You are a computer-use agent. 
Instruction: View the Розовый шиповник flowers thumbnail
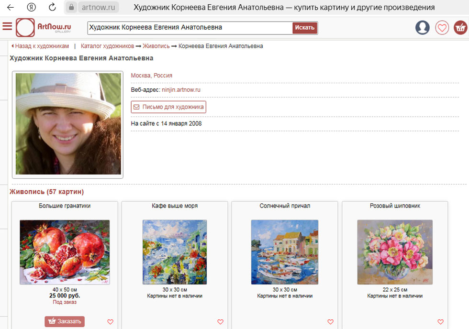click(x=395, y=252)
